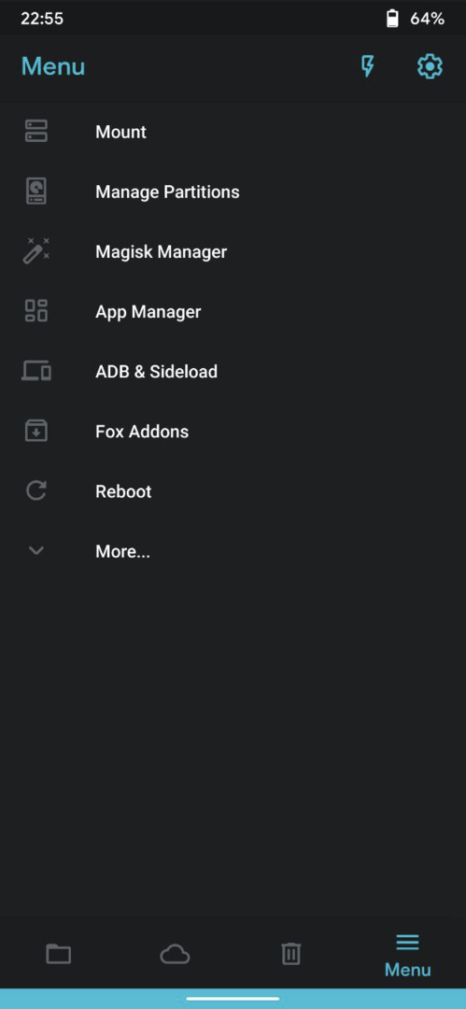Select the Menu tab at bottom

pos(407,956)
